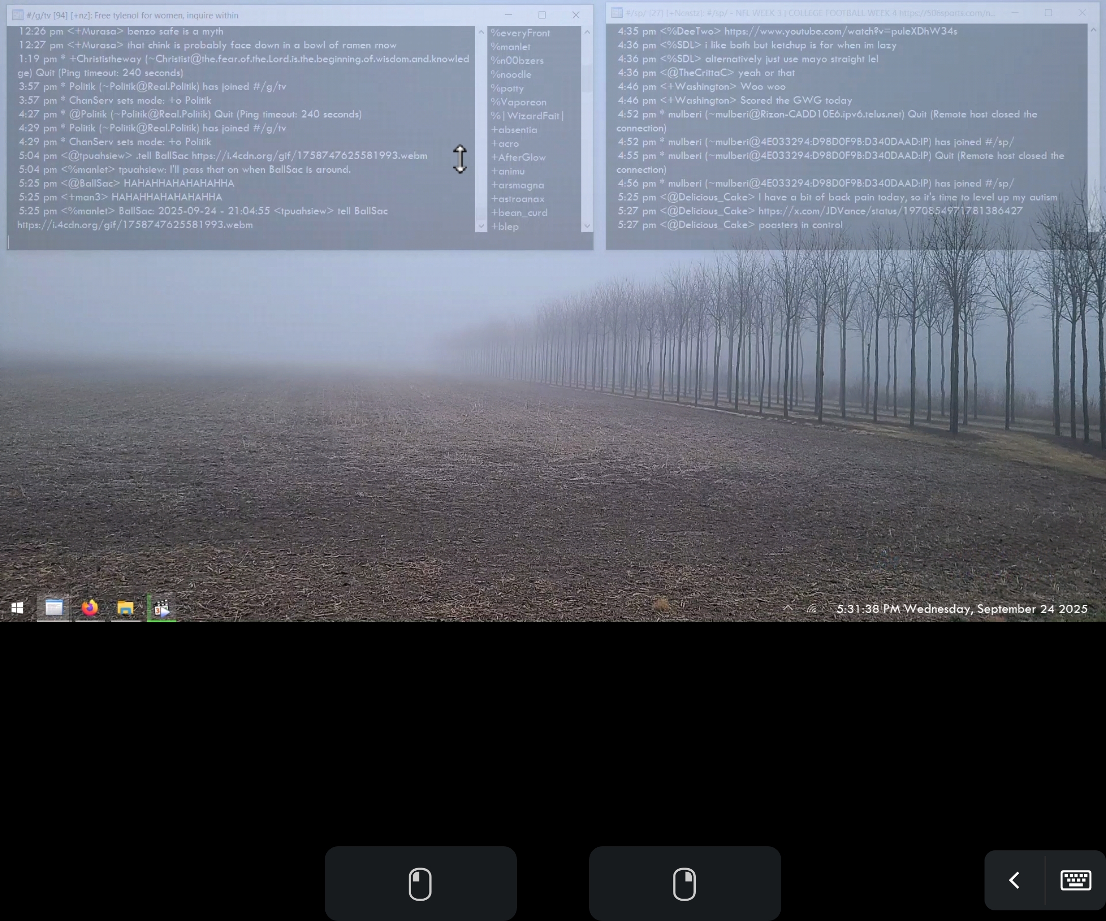Expand hidden system tray icons
1106x921 pixels.
tap(788, 608)
